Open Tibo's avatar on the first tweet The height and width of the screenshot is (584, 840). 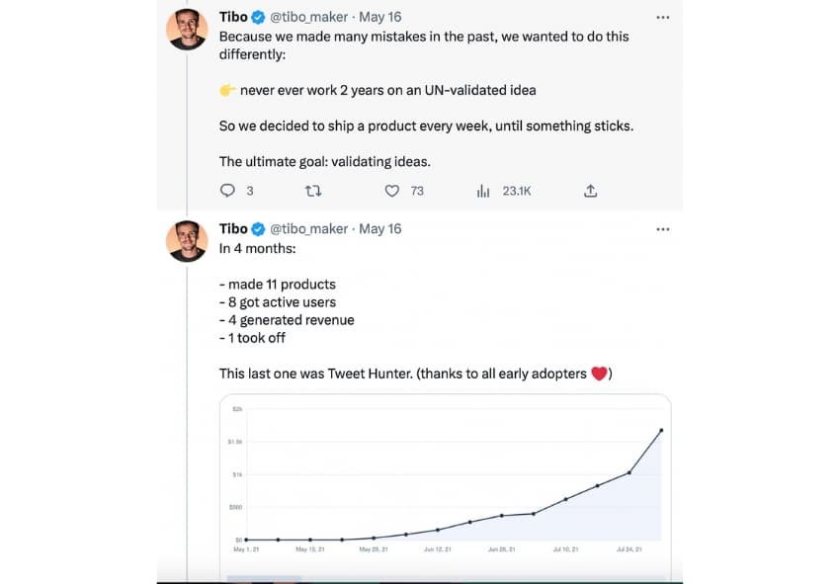(x=187, y=30)
